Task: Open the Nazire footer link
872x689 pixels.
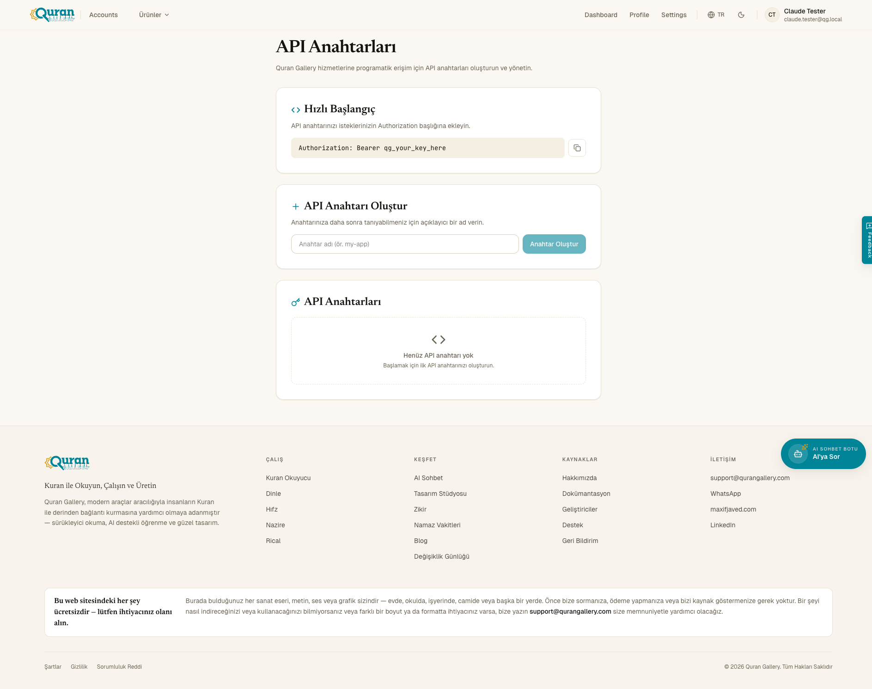Action: pos(275,525)
